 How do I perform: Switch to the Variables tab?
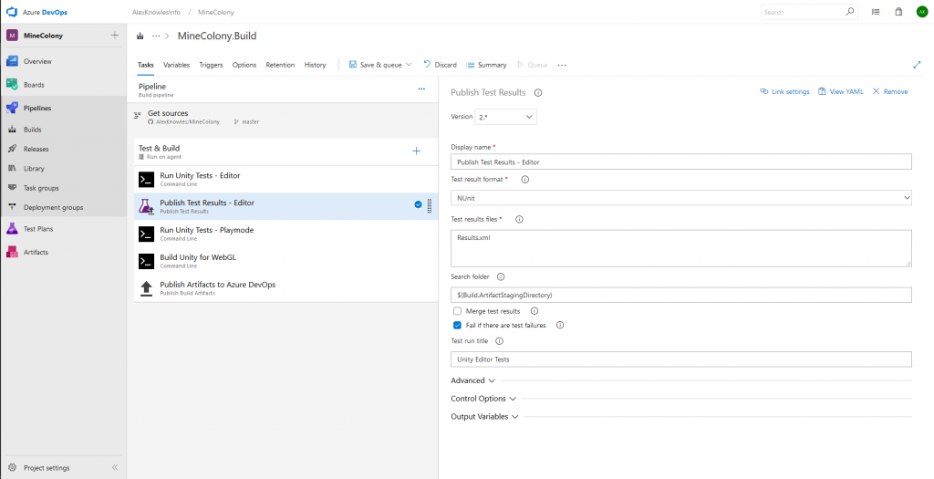click(x=176, y=65)
